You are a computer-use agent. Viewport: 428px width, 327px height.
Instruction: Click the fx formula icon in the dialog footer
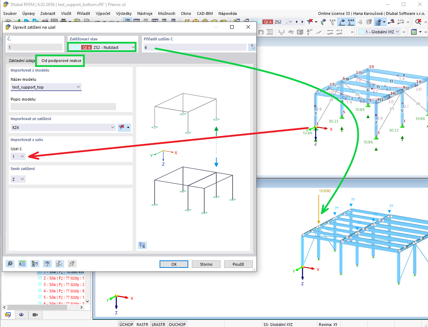click(72, 264)
